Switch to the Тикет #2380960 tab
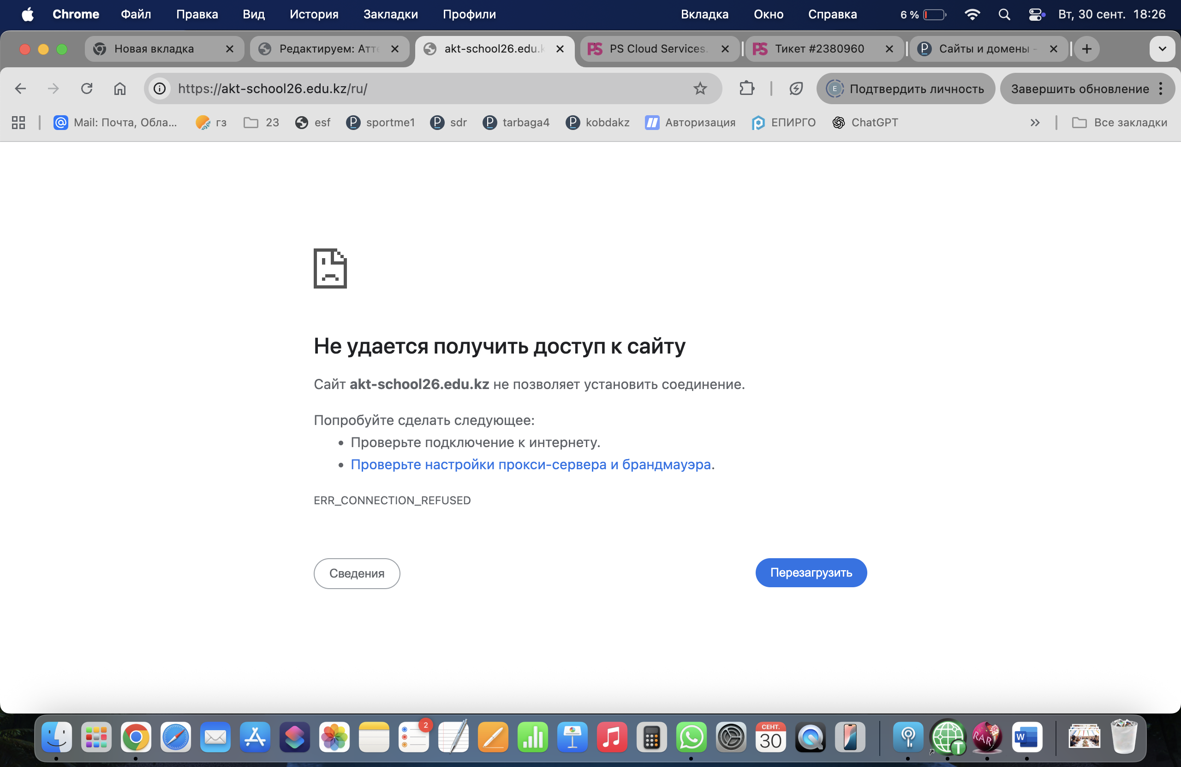The width and height of the screenshot is (1181, 767). click(x=819, y=48)
